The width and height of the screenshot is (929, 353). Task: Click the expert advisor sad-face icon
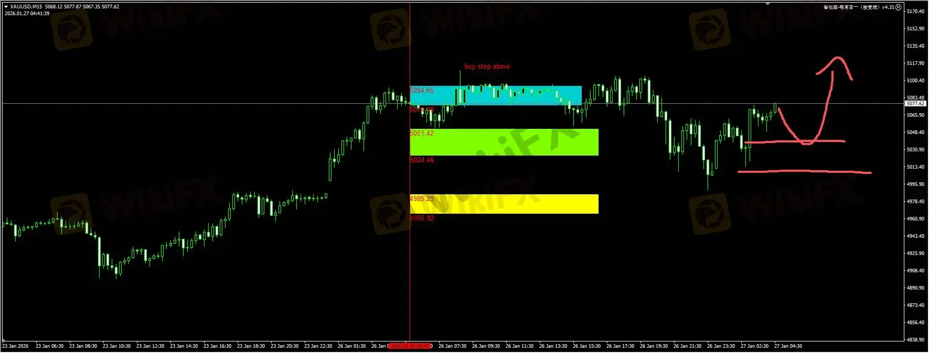[x=899, y=7]
